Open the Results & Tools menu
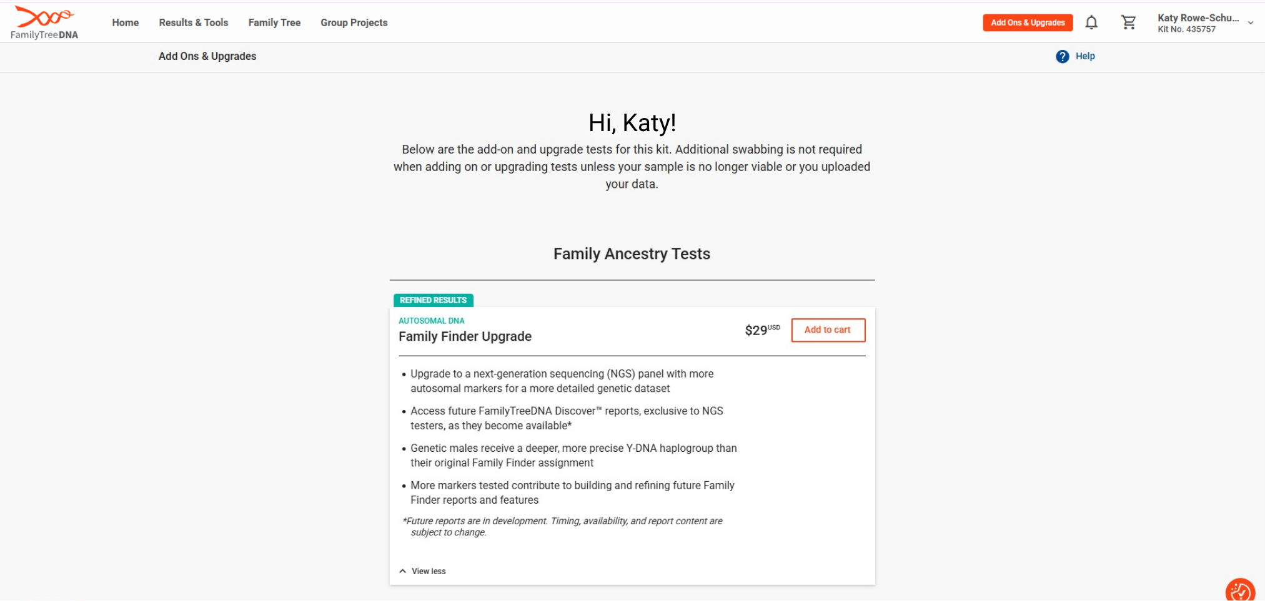Screen dimensions: 1265x601 tap(194, 22)
